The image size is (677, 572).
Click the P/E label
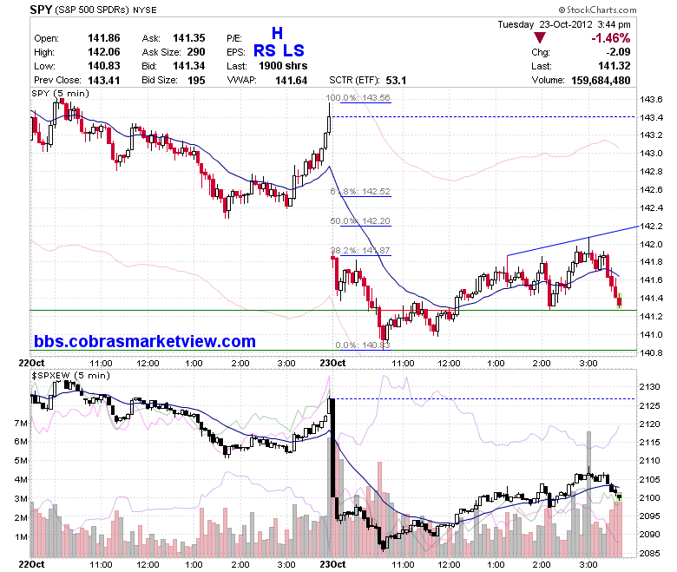pos(234,38)
